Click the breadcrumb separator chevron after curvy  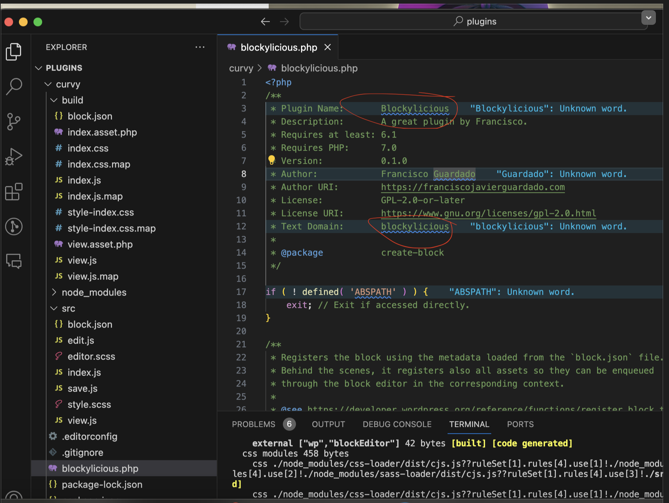[260, 68]
